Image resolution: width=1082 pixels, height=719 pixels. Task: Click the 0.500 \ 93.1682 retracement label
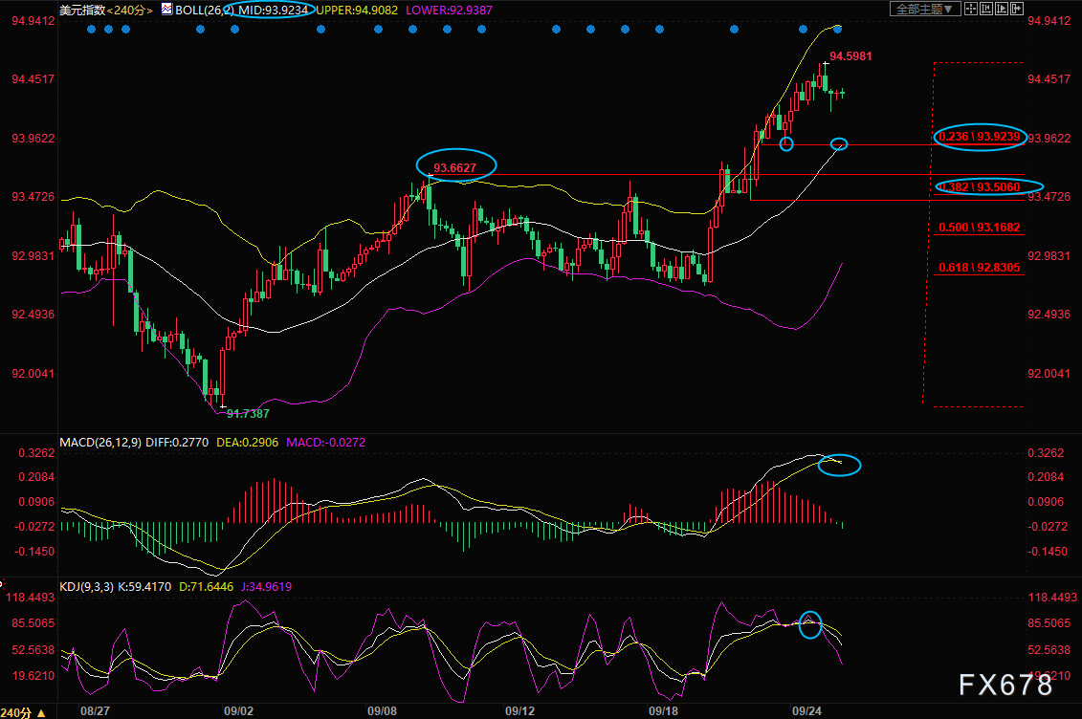tap(980, 228)
